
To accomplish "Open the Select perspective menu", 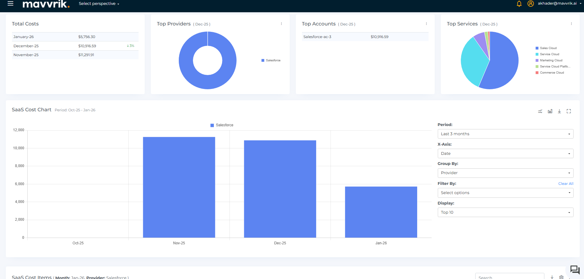I will [x=99, y=4].
